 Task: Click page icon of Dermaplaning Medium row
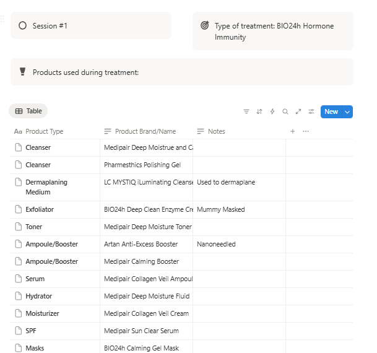19,182
